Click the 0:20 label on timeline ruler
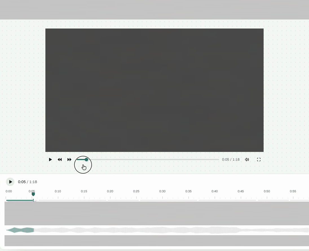Image resolution: width=309 pixels, height=251 pixels. 110,191
